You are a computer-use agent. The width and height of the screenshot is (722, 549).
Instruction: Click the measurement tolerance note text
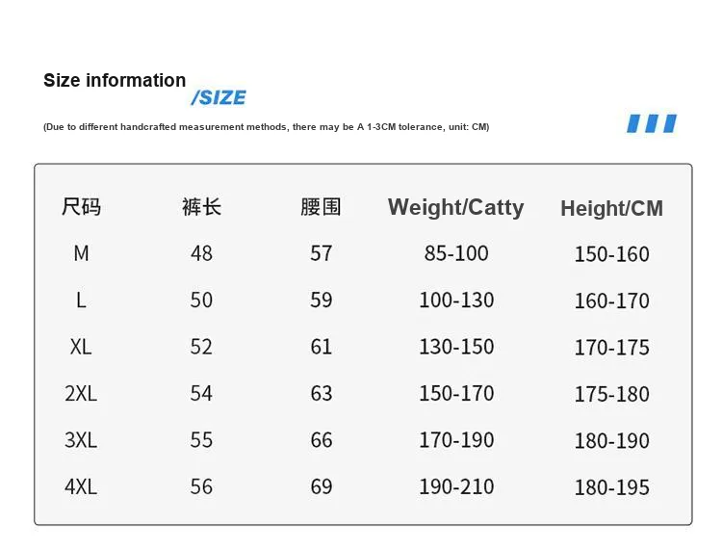coord(266,127)
